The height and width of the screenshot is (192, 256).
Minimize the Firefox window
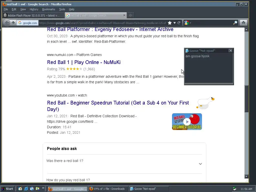[x=237, y=4]
